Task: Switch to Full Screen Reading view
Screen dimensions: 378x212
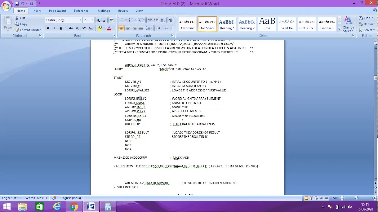Action: point(311,198)
